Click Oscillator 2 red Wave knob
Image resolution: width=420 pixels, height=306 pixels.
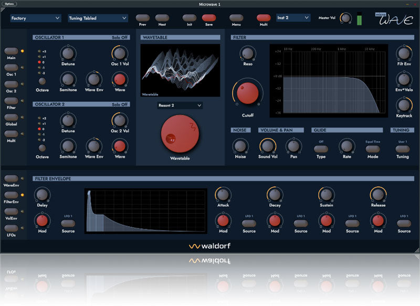[120, 146]
